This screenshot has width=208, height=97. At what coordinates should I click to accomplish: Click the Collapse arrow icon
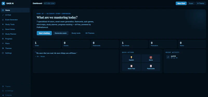coord(3,95)
